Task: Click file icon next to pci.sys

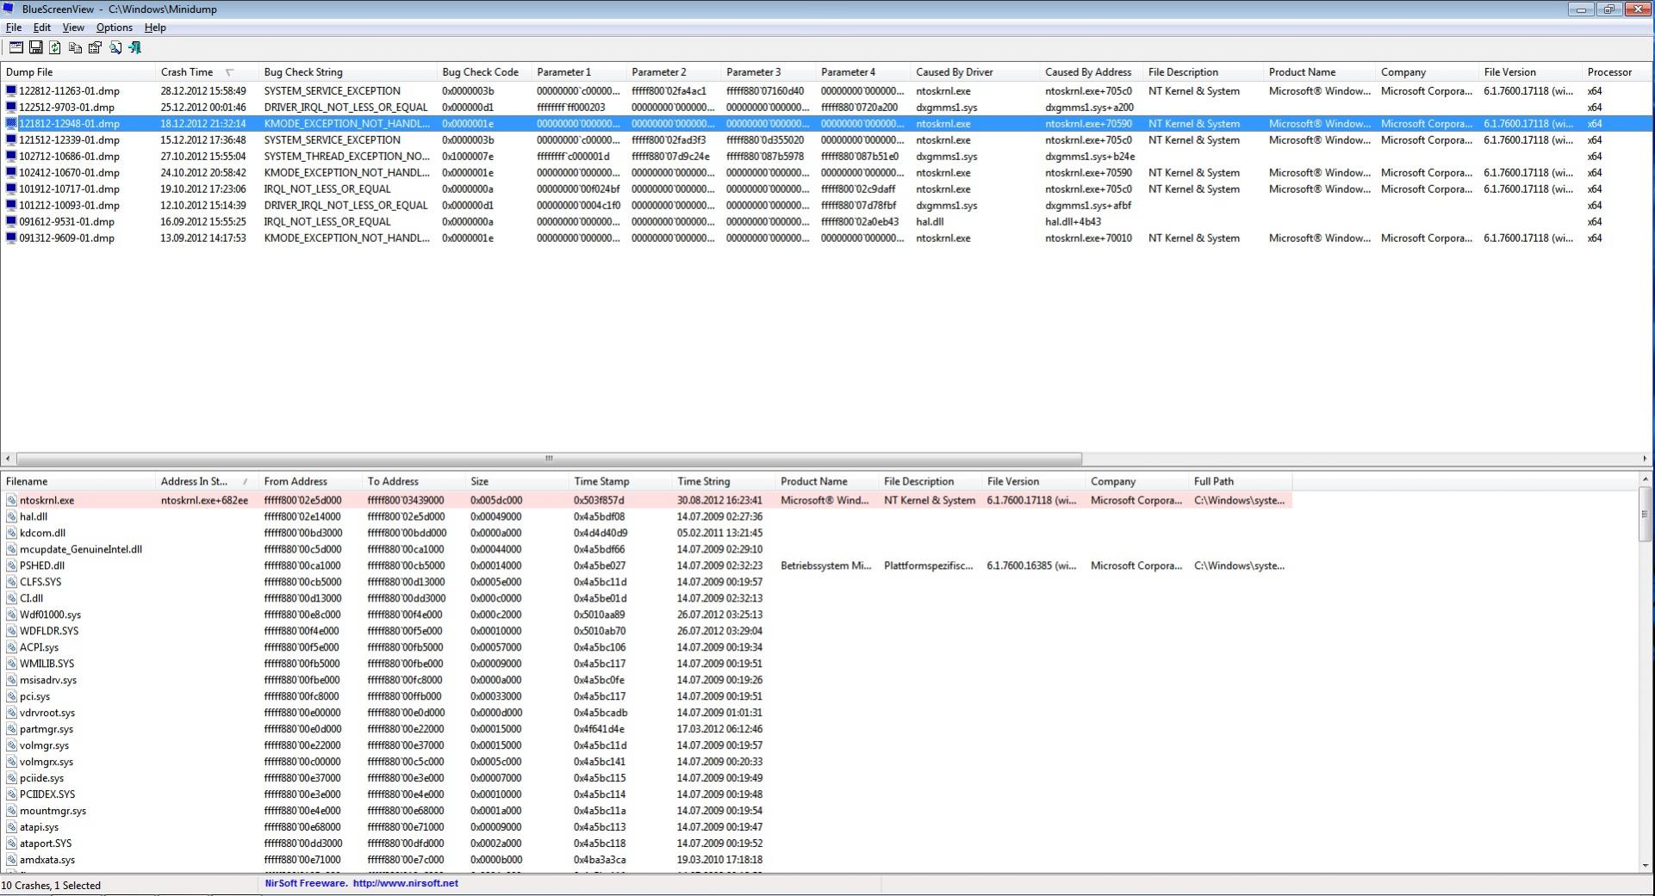Action: click(x=11, y=696)
